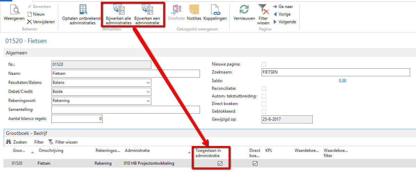Click Filter wissen in ribbon
This screenshot has width=416, height=173.
coord(263,14)
